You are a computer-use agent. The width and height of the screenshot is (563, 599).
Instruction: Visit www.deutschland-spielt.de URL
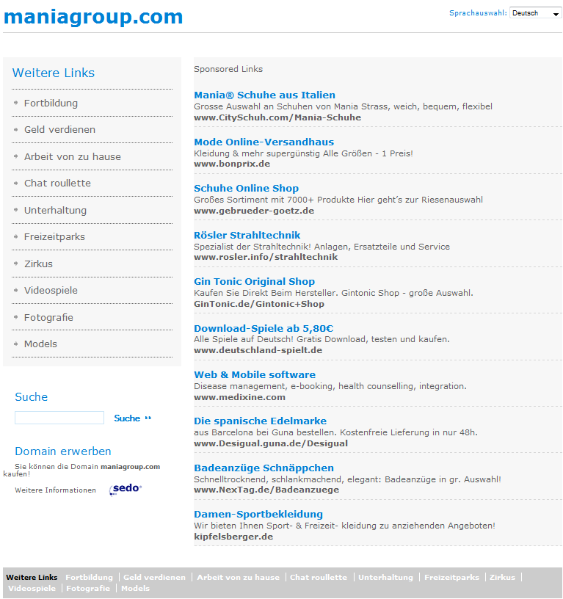point(258,350)
